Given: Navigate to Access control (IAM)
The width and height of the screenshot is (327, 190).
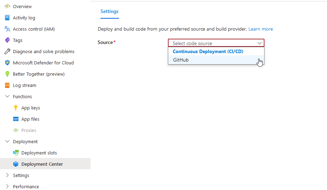Looking at the screenshot, I should tap(34, 29).
